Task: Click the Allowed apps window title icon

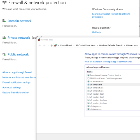Action: point(39,40)
